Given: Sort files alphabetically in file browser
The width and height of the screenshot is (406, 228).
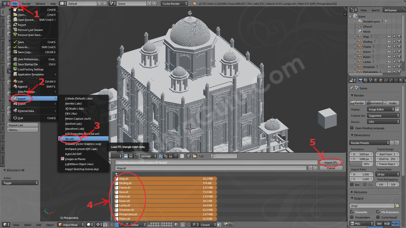Looking at the screenshot, I should tap(161, 156).
